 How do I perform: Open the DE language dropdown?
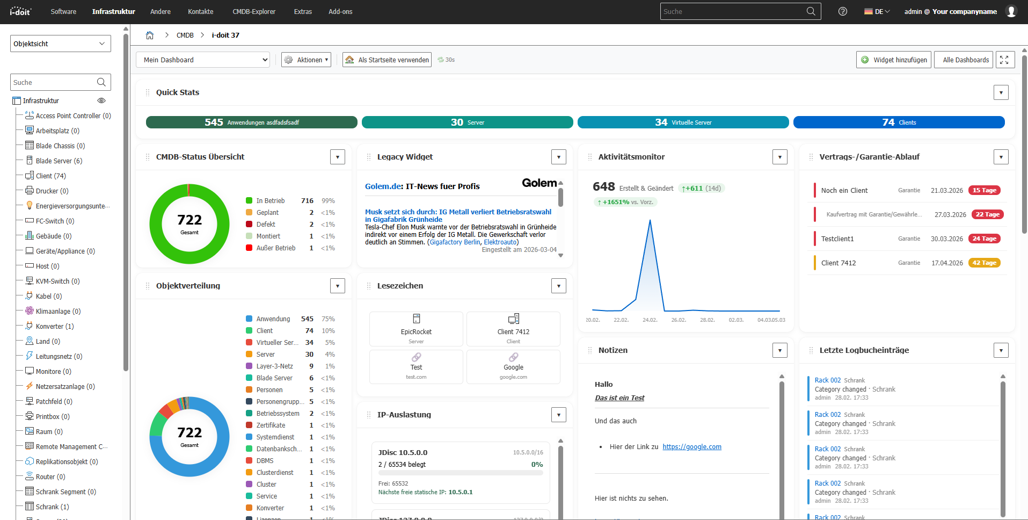[877, 11]
